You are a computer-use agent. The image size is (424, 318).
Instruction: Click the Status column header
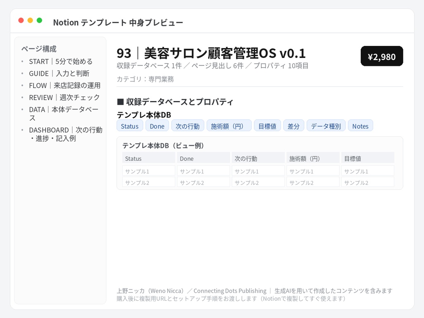click(x=149, y=158)
